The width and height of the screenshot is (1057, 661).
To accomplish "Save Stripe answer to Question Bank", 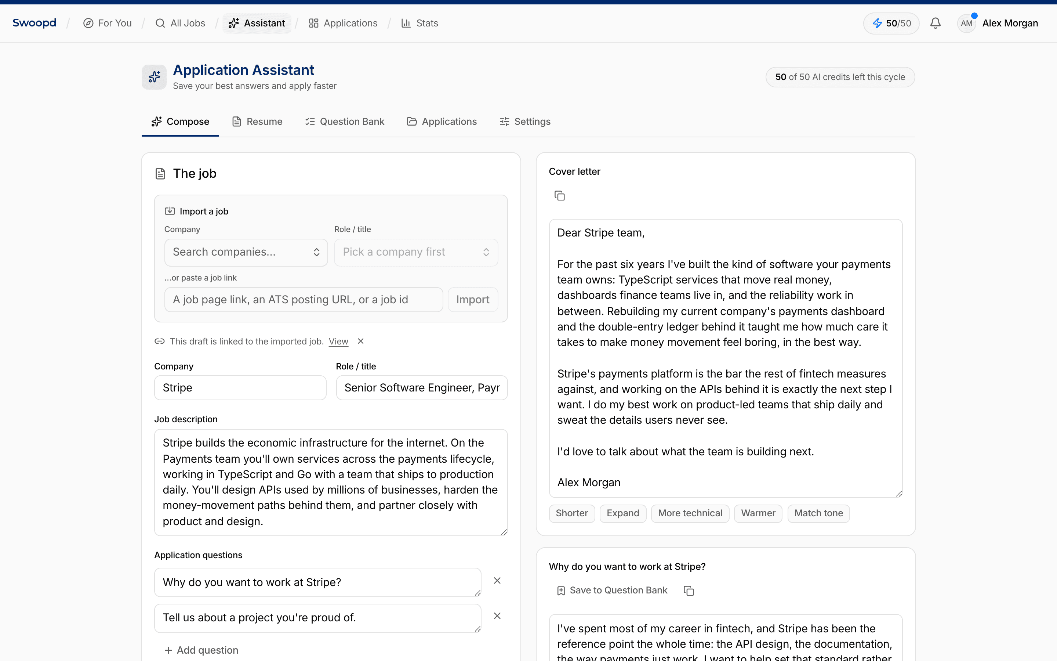I will 612,590.
